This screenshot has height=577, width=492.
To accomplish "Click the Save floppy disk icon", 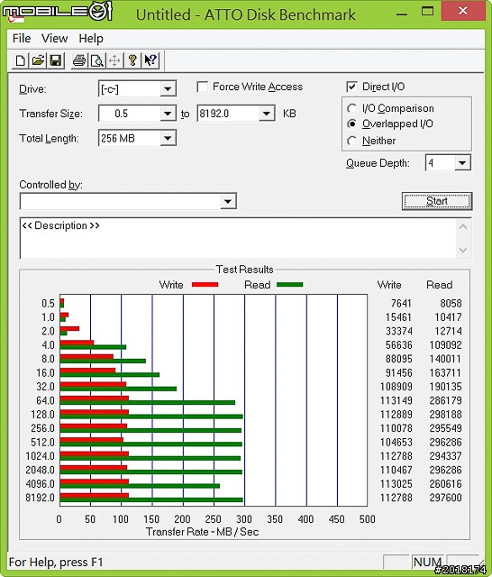I will point(55,60).
